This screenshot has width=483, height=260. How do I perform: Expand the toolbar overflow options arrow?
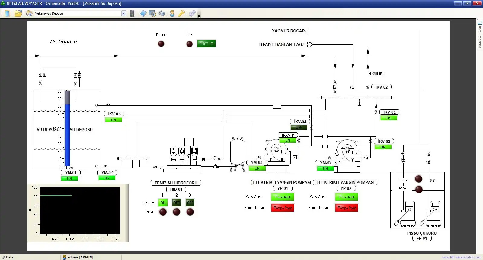pyautogui.click(x=199, y=17)
